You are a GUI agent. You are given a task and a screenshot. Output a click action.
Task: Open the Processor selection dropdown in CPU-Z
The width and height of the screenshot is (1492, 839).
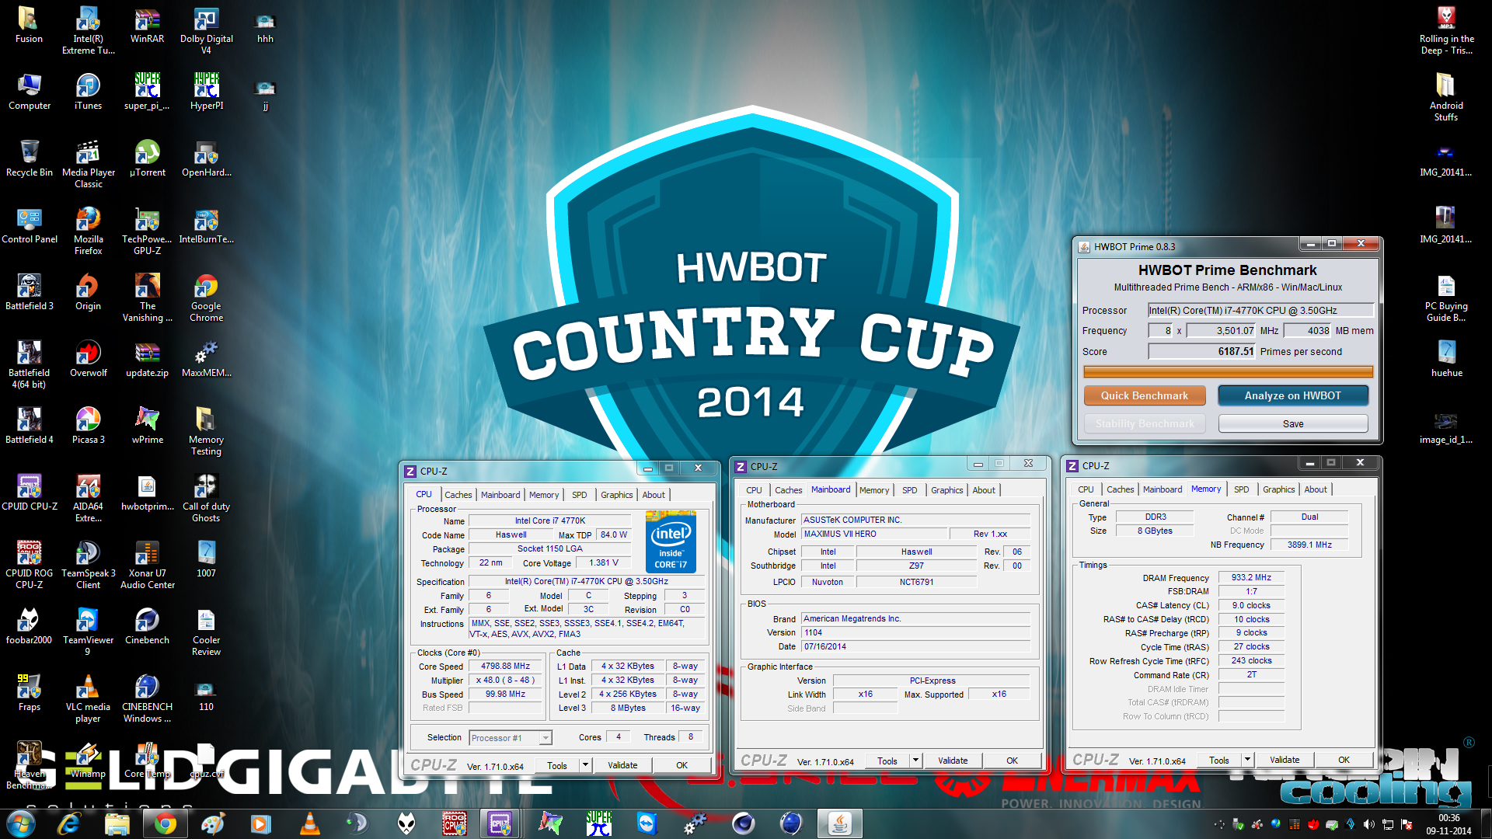[511, 738]
